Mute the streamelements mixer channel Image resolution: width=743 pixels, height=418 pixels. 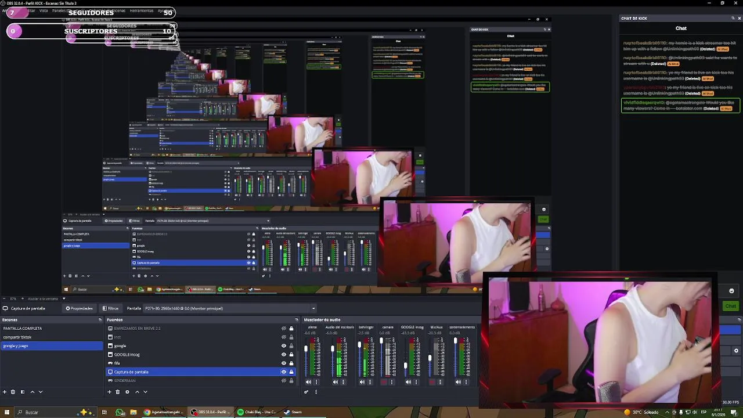[x=458, y=382]
